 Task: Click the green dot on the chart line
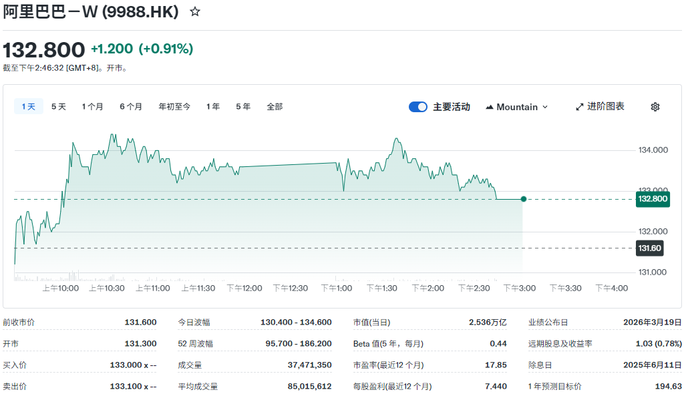click(524, 198)
